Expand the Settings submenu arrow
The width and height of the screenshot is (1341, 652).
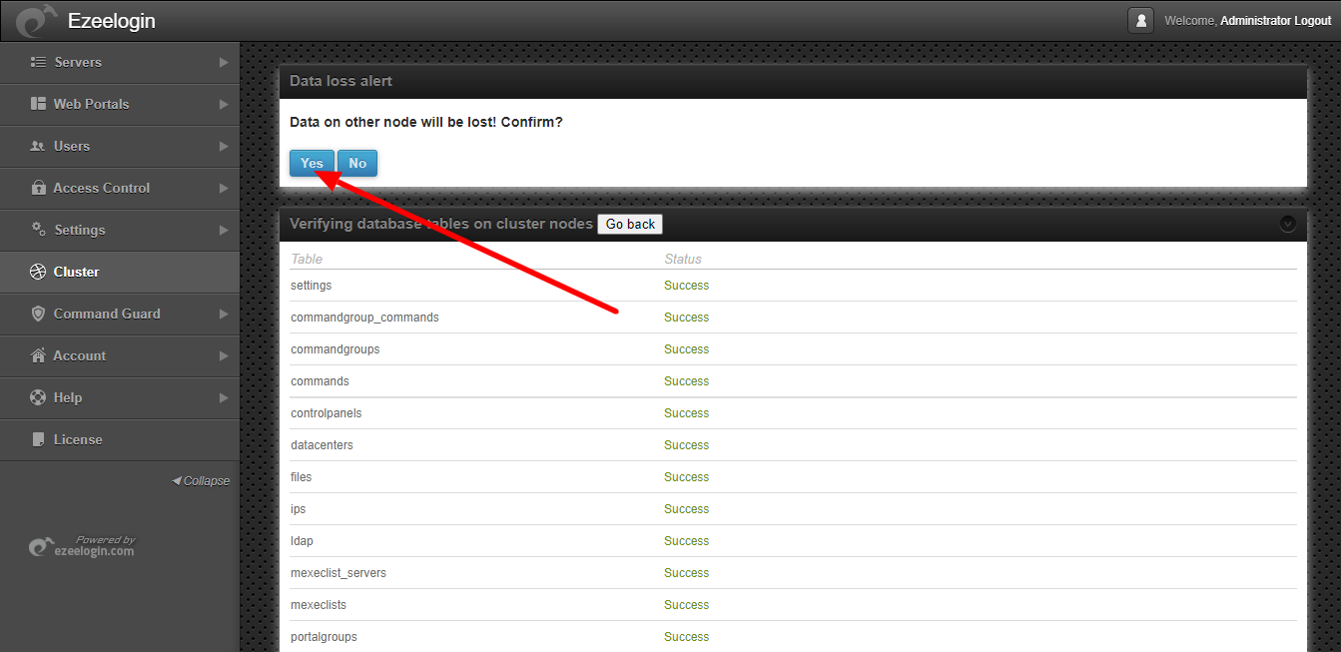tap(224, 230)
